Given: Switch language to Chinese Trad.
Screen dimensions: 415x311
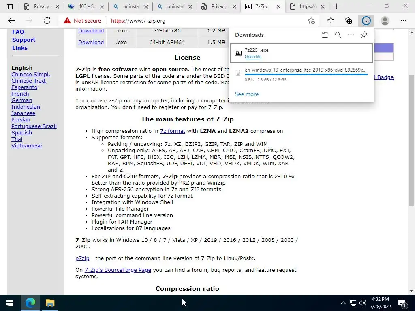Looking at the screenshot, I should 29,81.
